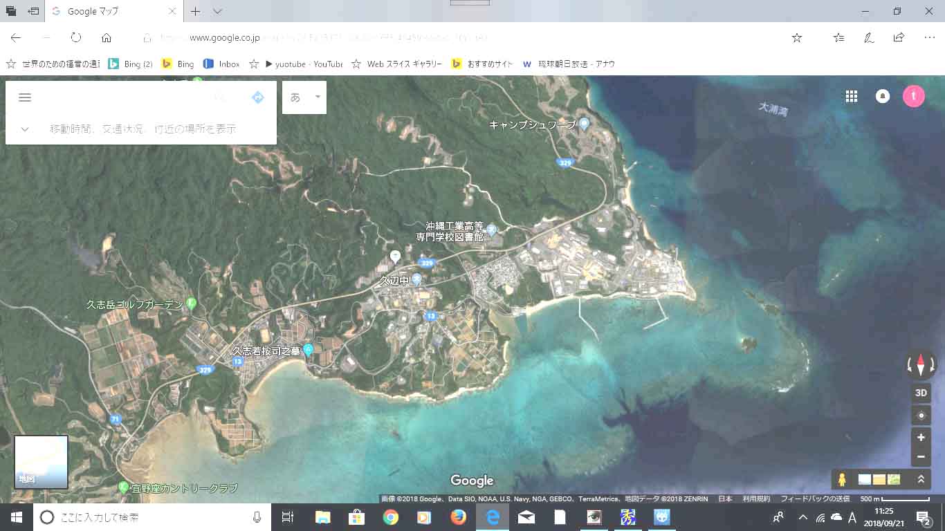The image size is (945, 531).
Task: Share this page icon
Action: pos(899,38)
